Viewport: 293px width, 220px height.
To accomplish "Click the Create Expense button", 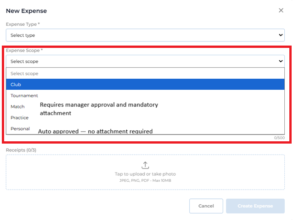I will pos(255,206).
